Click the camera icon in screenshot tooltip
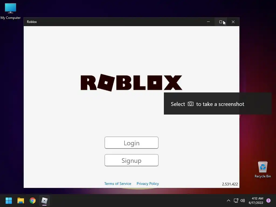This screenshot has width=276, height=207. (x=191, y=104)
